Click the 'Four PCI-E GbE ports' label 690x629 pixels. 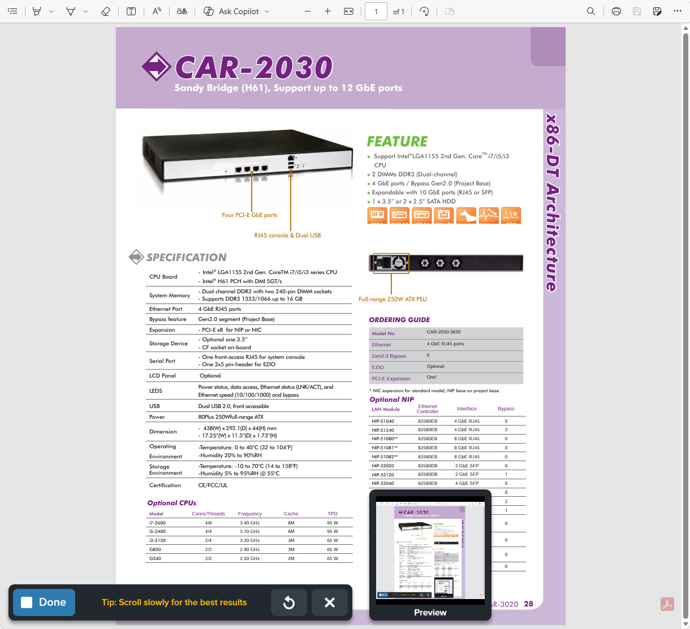click(x=249, y=215)
